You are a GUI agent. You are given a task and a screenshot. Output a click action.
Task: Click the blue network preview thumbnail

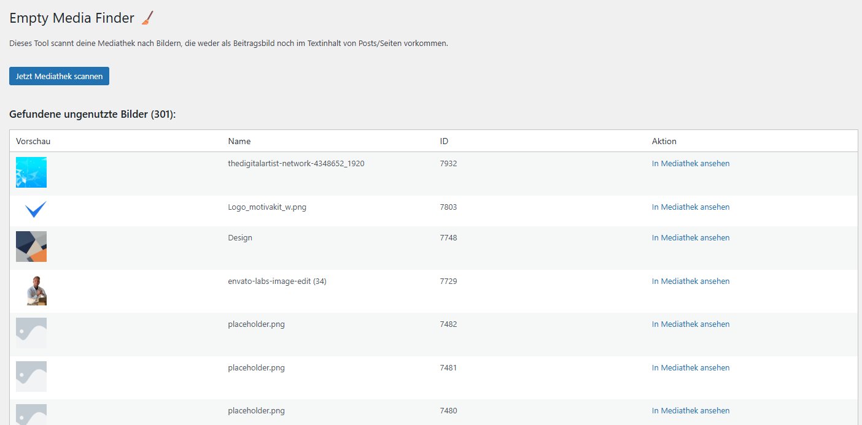point(31,172)
